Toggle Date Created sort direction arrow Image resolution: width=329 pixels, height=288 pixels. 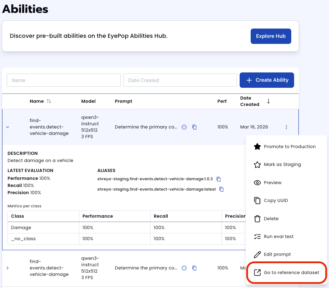point(268,101)
